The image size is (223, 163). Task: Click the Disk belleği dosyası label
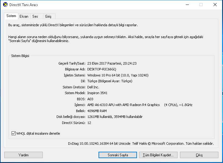click(x=71, y=117)
